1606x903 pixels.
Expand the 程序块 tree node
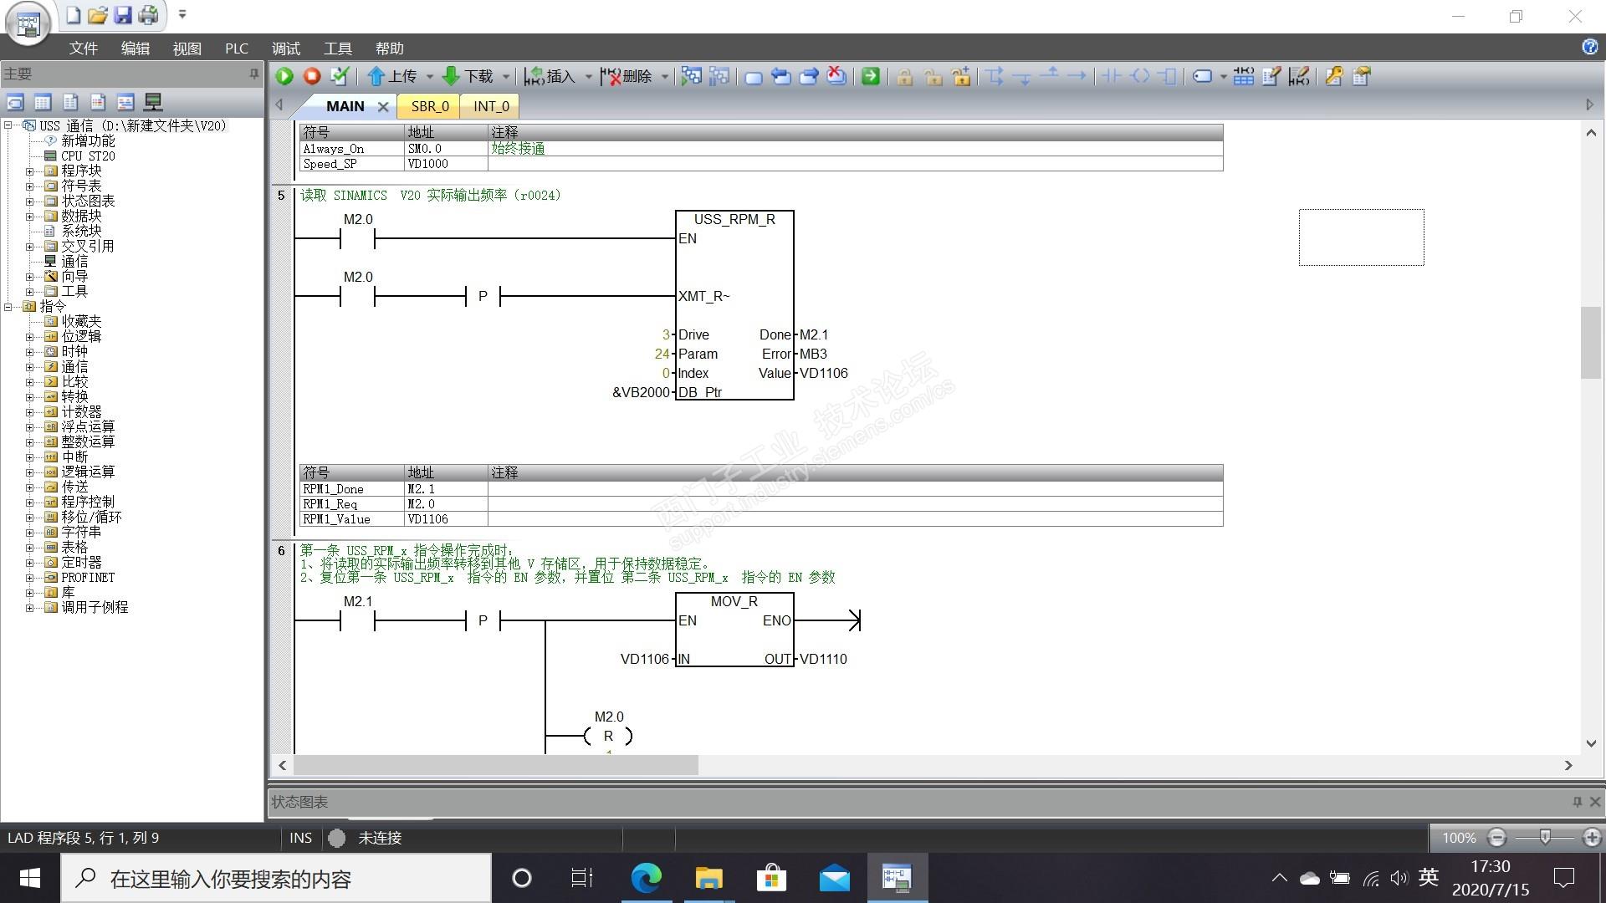[29, 171]
